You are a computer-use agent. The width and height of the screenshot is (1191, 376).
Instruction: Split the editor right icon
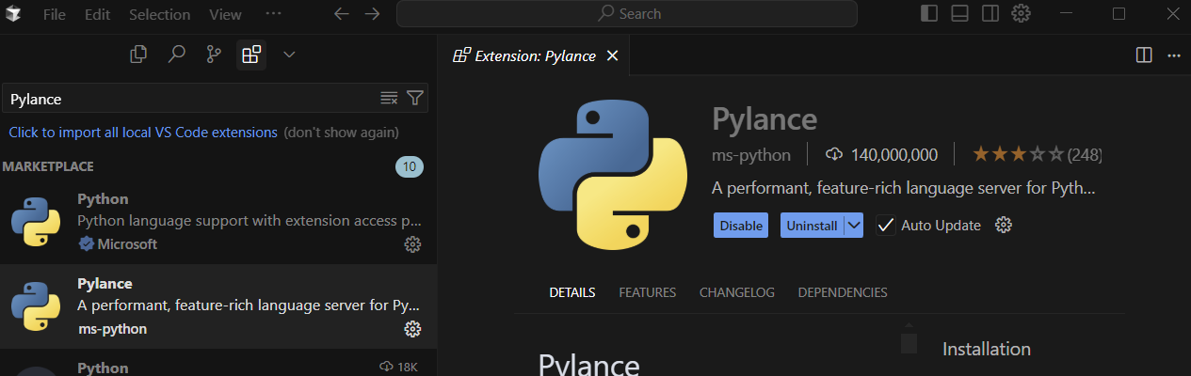click(x=1144, y=55)
